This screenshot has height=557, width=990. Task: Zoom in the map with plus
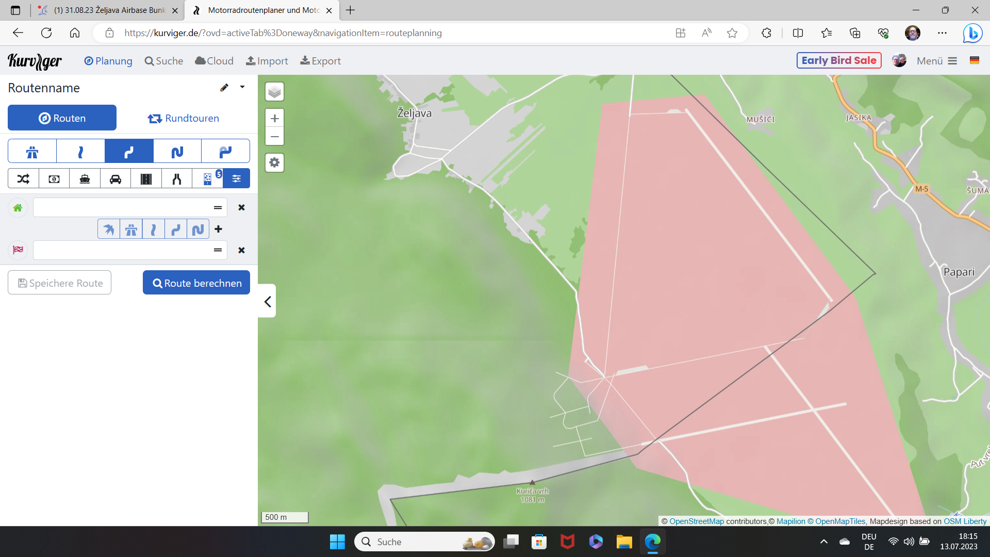pyautogui.click(x=274, y=118)
